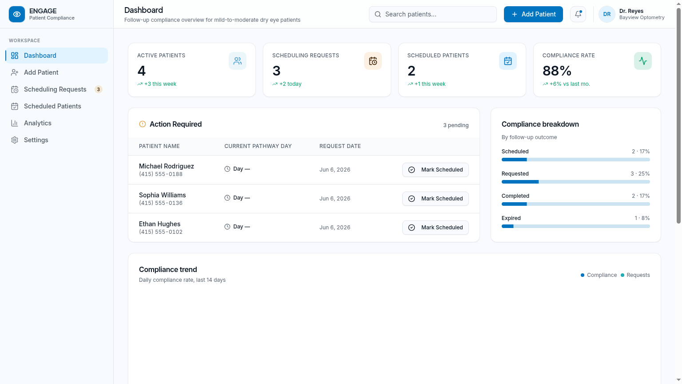Click the Compliance legend dot
This screenshot has height=384, width=682.
[583, 275]
